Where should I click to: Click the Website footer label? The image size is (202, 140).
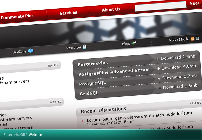click(x=35, y=135)
